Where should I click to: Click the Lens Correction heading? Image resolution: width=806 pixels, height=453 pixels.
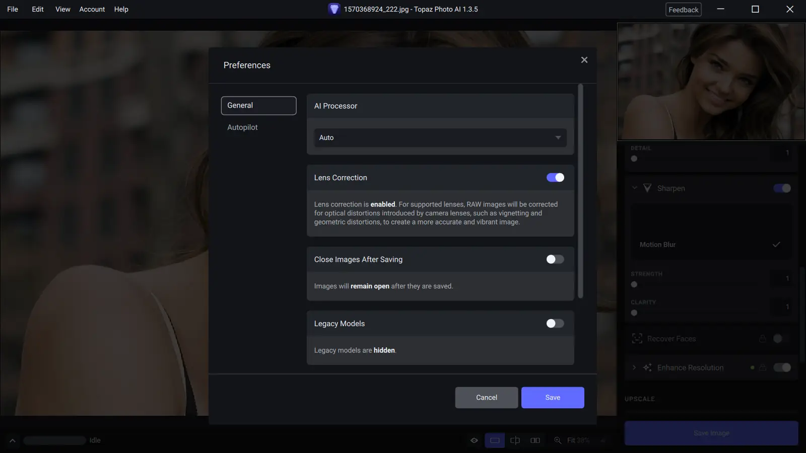point(341,178)
